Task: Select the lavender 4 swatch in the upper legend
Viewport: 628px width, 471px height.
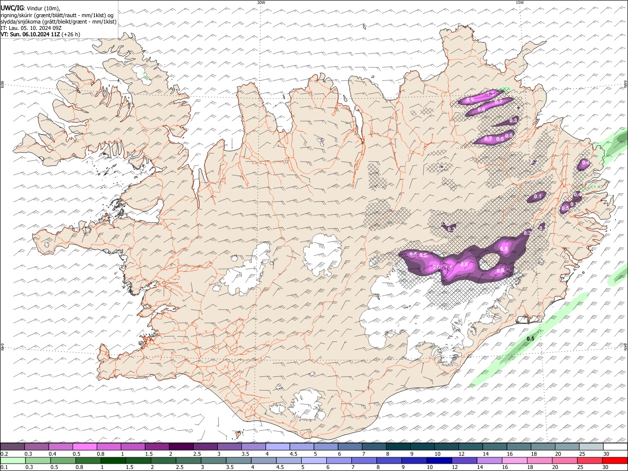Action: [x=278, y=447]
